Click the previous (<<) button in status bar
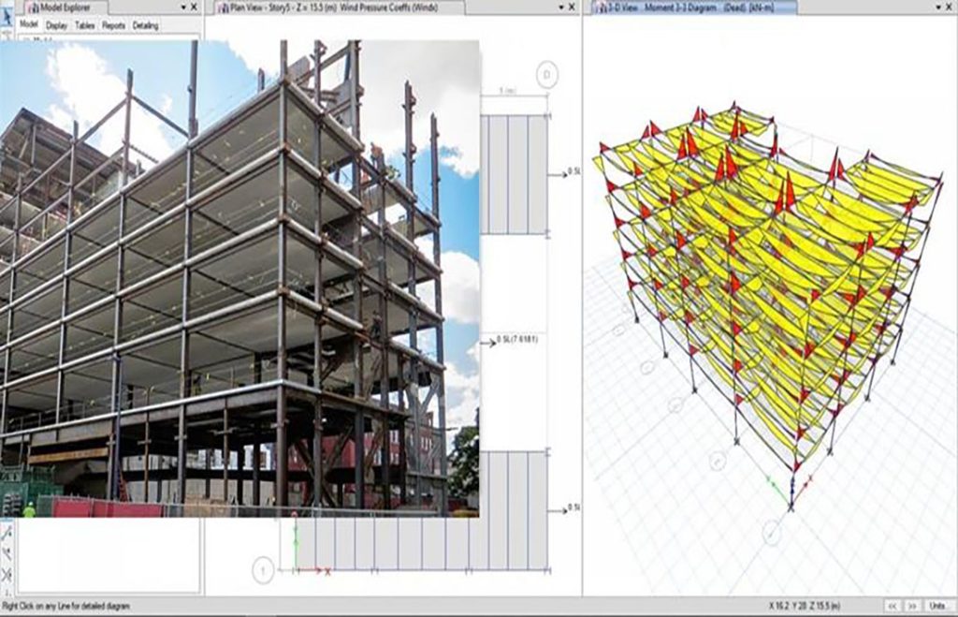Screen dimensions: 958x617 pyautogui.click(x=893, y=606)
